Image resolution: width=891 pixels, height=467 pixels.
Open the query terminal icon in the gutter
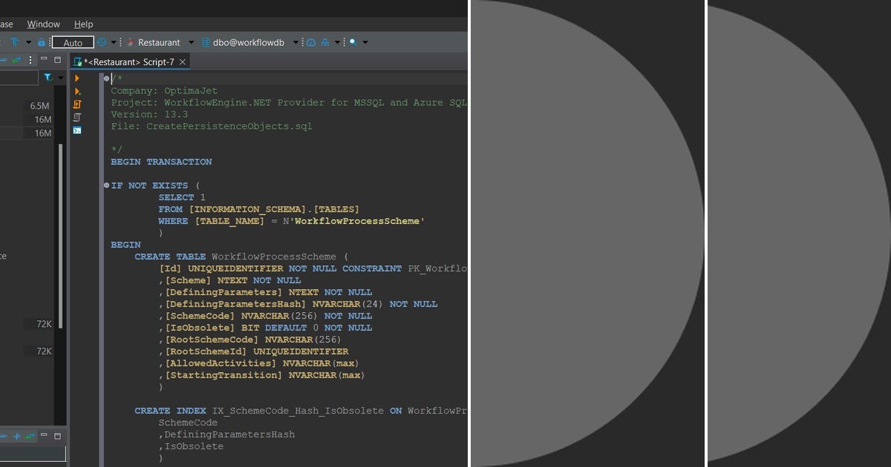tap(76, 130)
